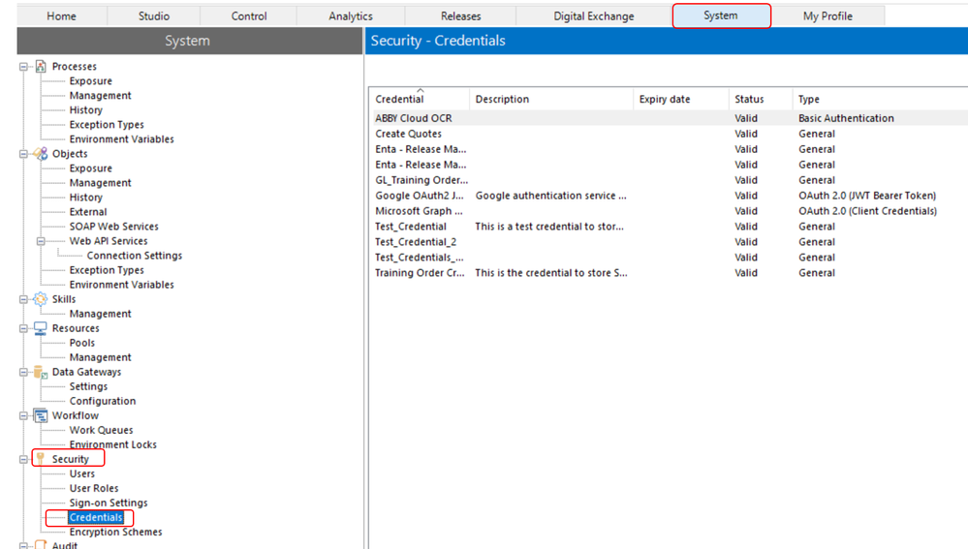Select the ABBY Cloud OCR credential row
Viewport: 968px width, 549px height.
point(414,118)
